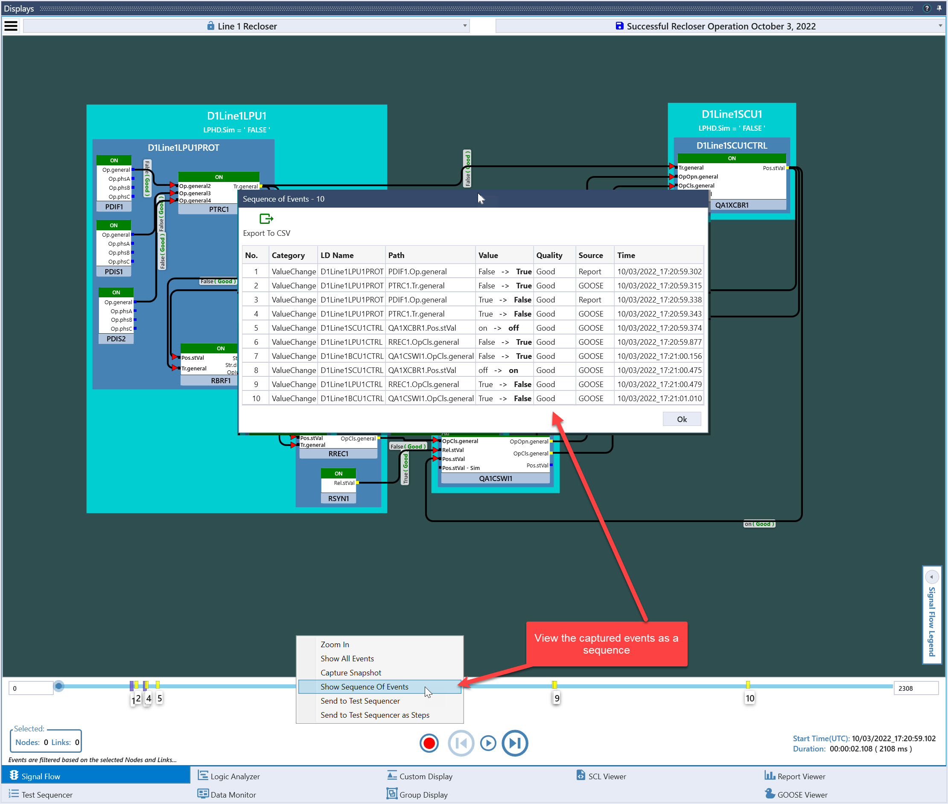Click the timeline start value field
Image resolution: width=948 pixels, height=804 pixels.
pyautogui.click(x=31, y=688)
